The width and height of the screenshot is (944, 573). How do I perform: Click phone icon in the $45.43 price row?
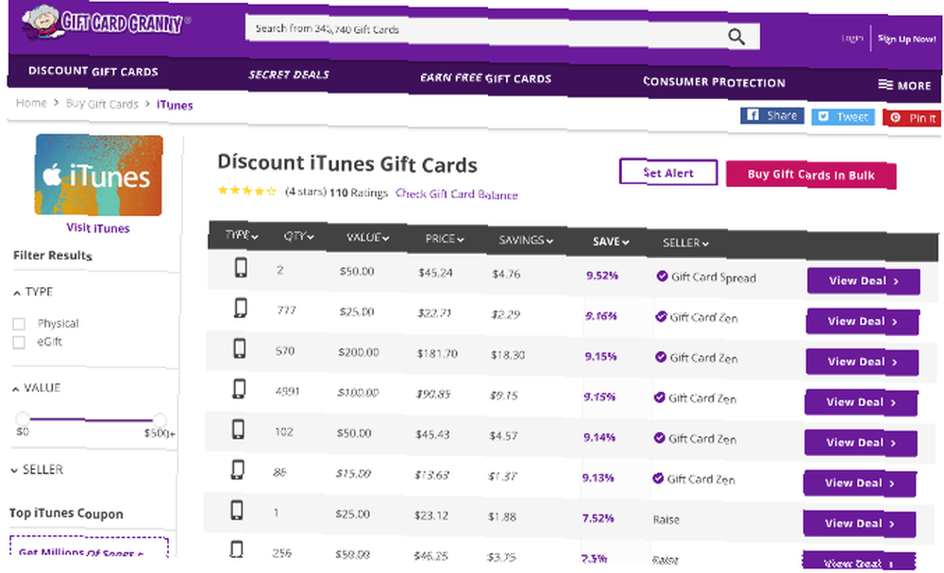239,429
